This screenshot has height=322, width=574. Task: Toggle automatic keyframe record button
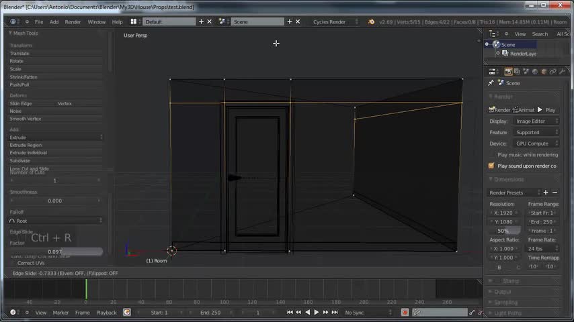click(405, 313)
